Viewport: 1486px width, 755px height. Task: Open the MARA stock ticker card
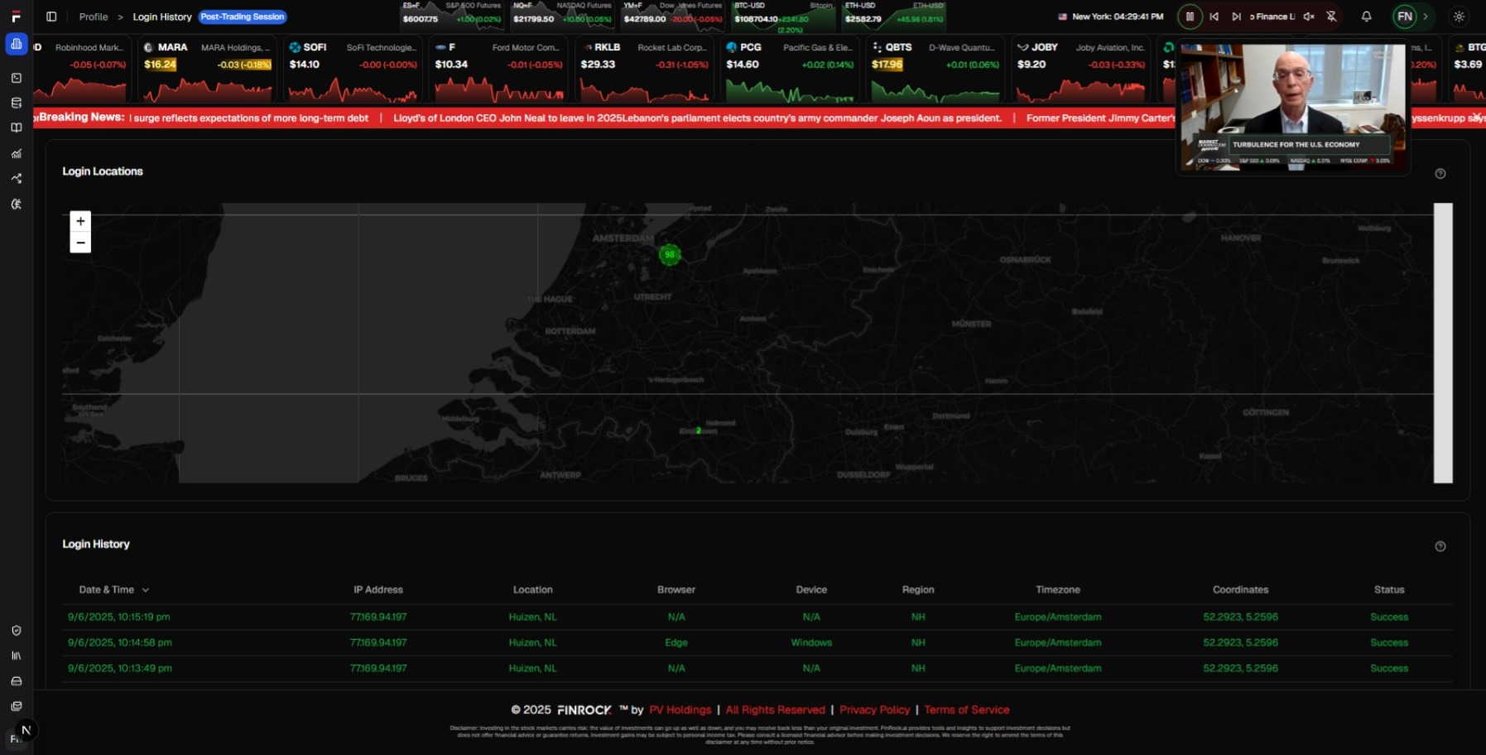pyautogui.click(x=207, y=69)
